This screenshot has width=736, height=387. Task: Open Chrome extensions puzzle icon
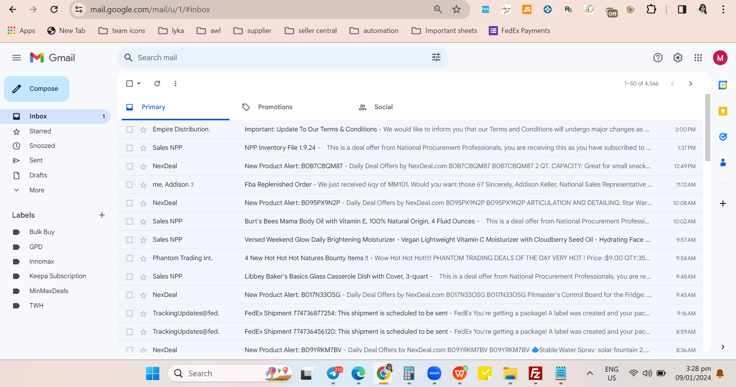(x=651, y=9)
